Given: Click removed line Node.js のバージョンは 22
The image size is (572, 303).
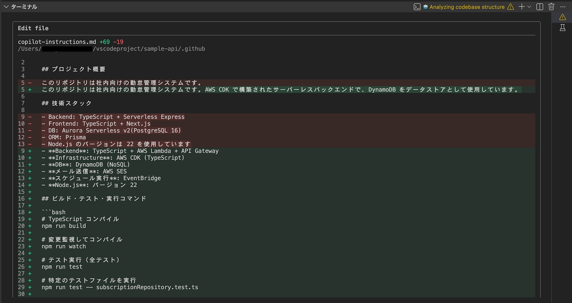Looking at the screenshot, I should pos(116,144).
